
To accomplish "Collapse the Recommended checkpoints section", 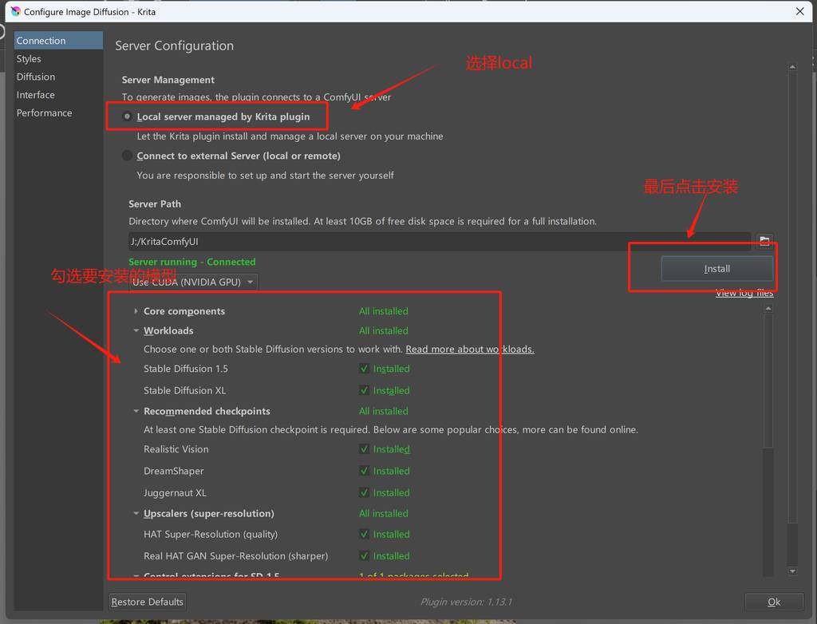I will [x=136, y=412].
